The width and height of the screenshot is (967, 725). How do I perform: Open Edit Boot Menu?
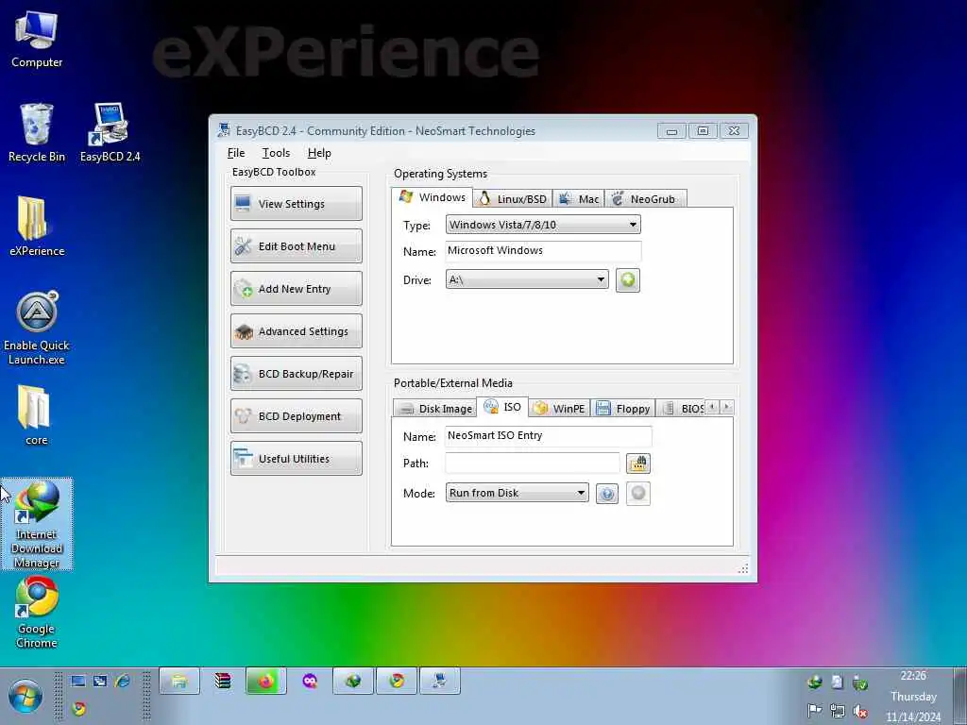[x=296, y=246]
